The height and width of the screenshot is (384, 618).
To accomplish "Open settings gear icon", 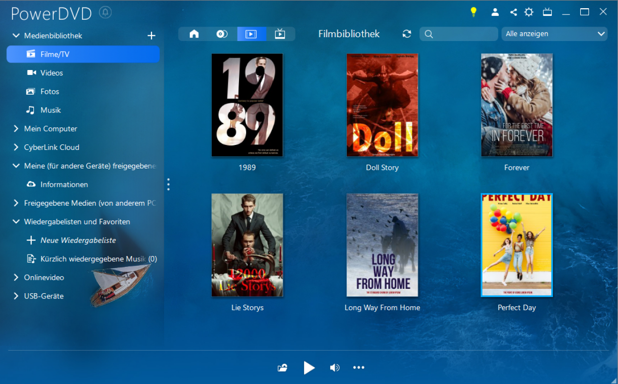I will tap(529, 12).
